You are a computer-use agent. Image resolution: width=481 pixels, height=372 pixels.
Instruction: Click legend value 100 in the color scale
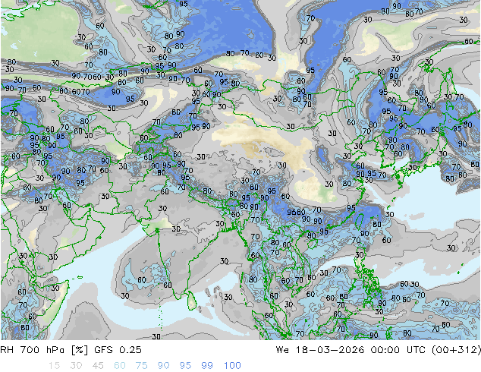[x=232, y=366]
